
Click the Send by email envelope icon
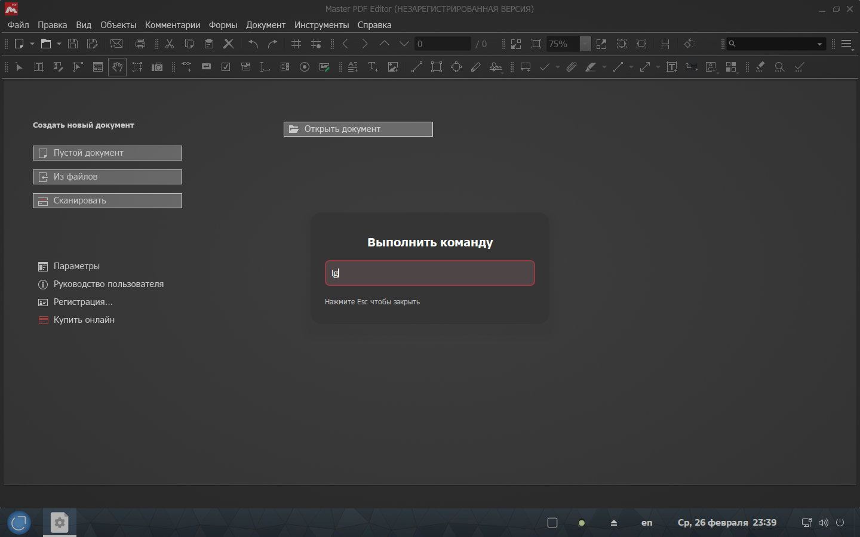pos(116,44)
